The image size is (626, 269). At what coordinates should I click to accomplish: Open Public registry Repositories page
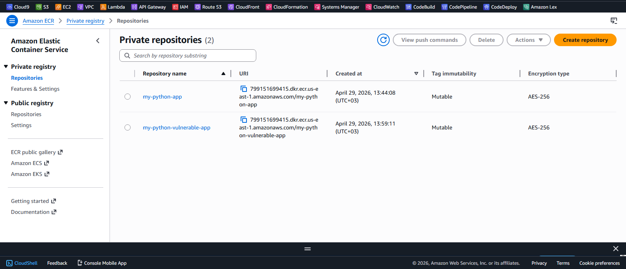pos(26,114)
